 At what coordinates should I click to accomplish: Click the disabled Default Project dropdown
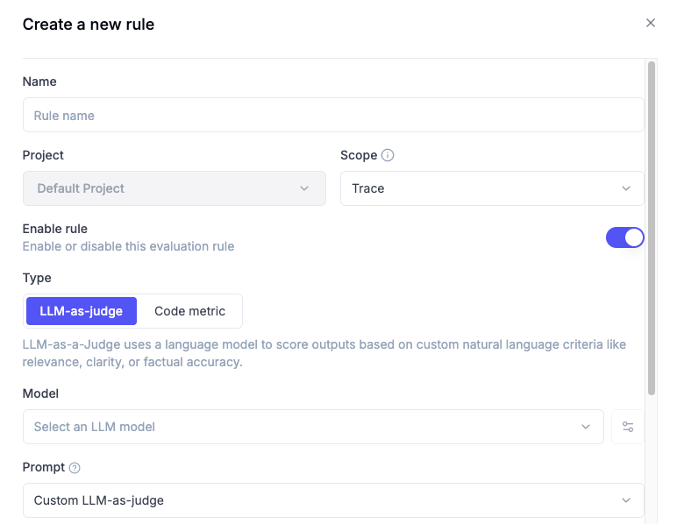click(x=174, y=188)
